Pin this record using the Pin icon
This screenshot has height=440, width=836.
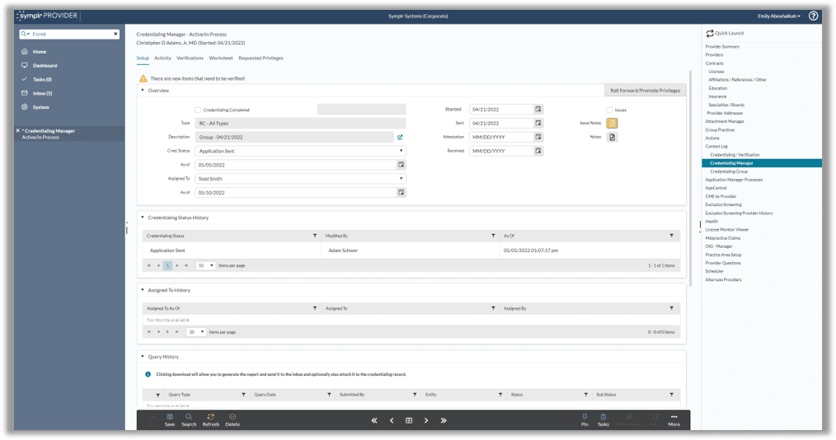click(x=585, y=419)
